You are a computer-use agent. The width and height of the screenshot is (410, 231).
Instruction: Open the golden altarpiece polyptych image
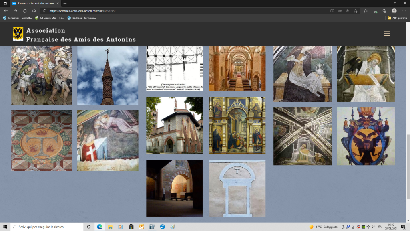click(x=237, y=125)
